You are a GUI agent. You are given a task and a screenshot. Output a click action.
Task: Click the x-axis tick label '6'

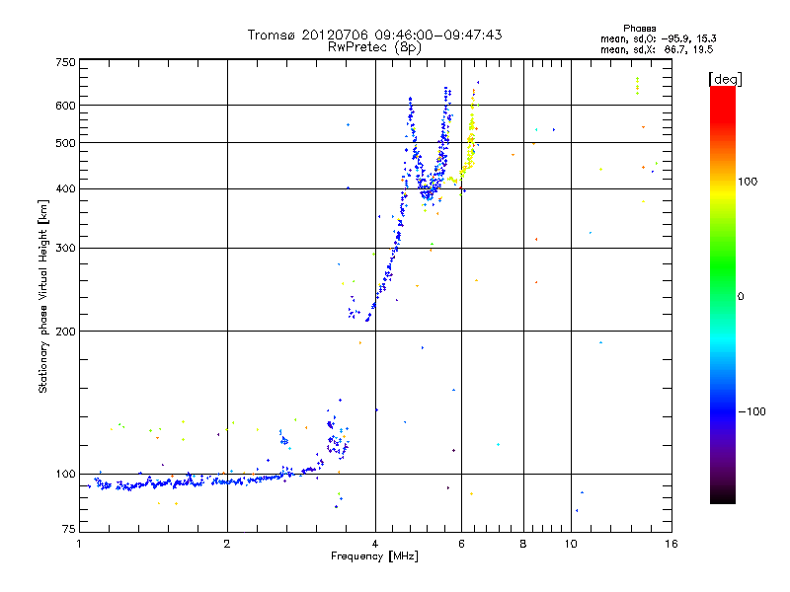461,544
